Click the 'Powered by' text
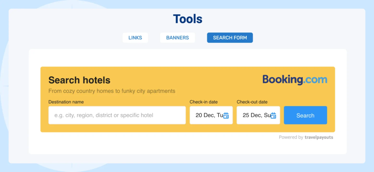 [x=291, y=137]
